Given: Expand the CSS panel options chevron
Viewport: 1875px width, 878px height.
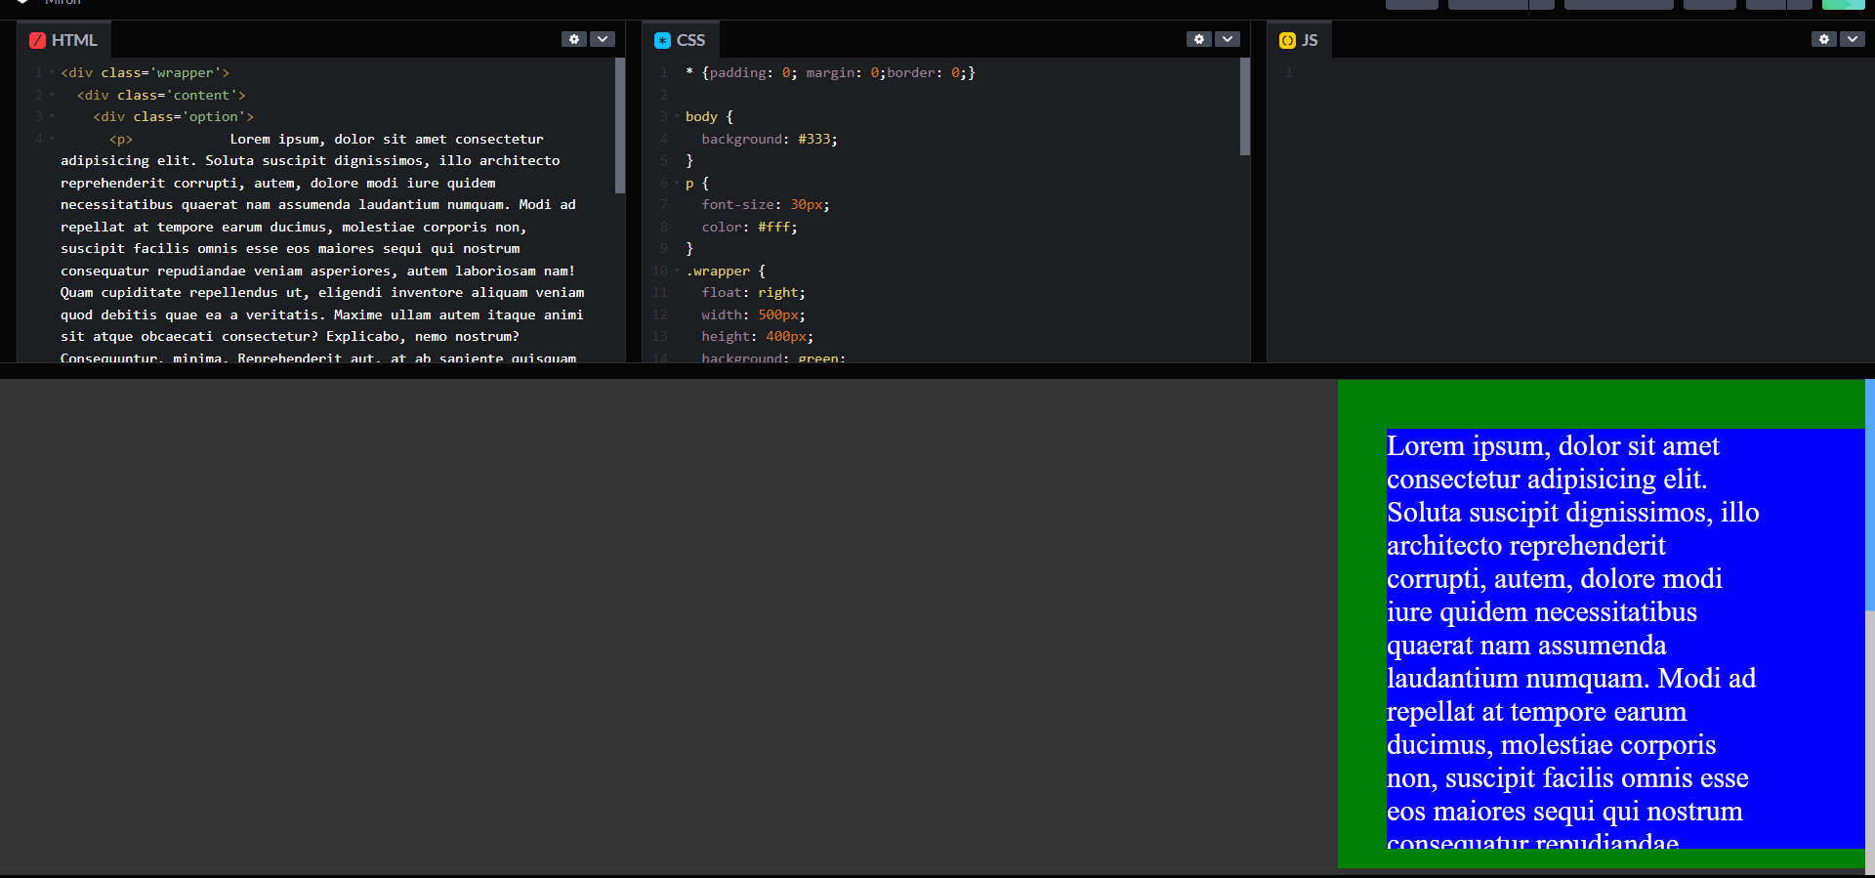Looking at the screenshot, I should [x=1228, y=39].
